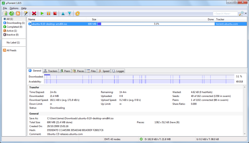
Task: Open the search engine dropdown arrow
Action: click(x=246, y=14)
